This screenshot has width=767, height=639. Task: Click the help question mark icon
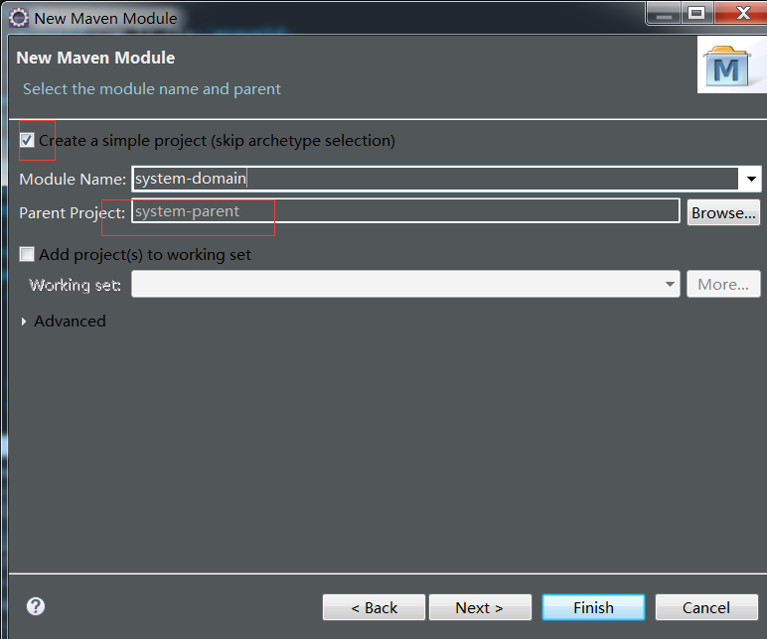(x=35, y=606)
